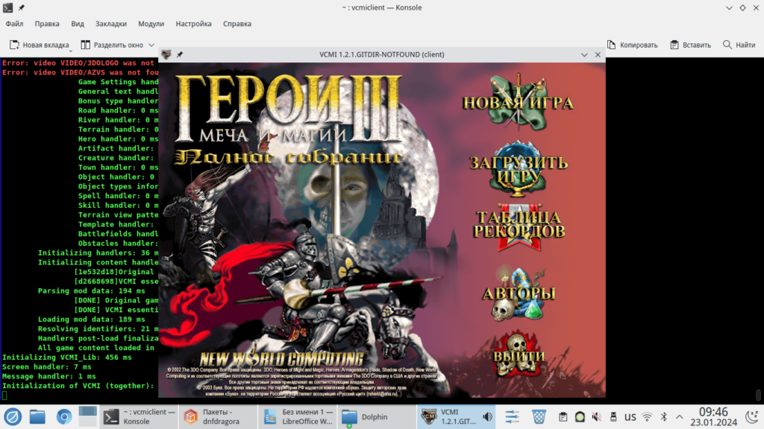Screen dimensions: 764x429
Task: Open the file manager icon in taskbar
Action: (37, 417)
